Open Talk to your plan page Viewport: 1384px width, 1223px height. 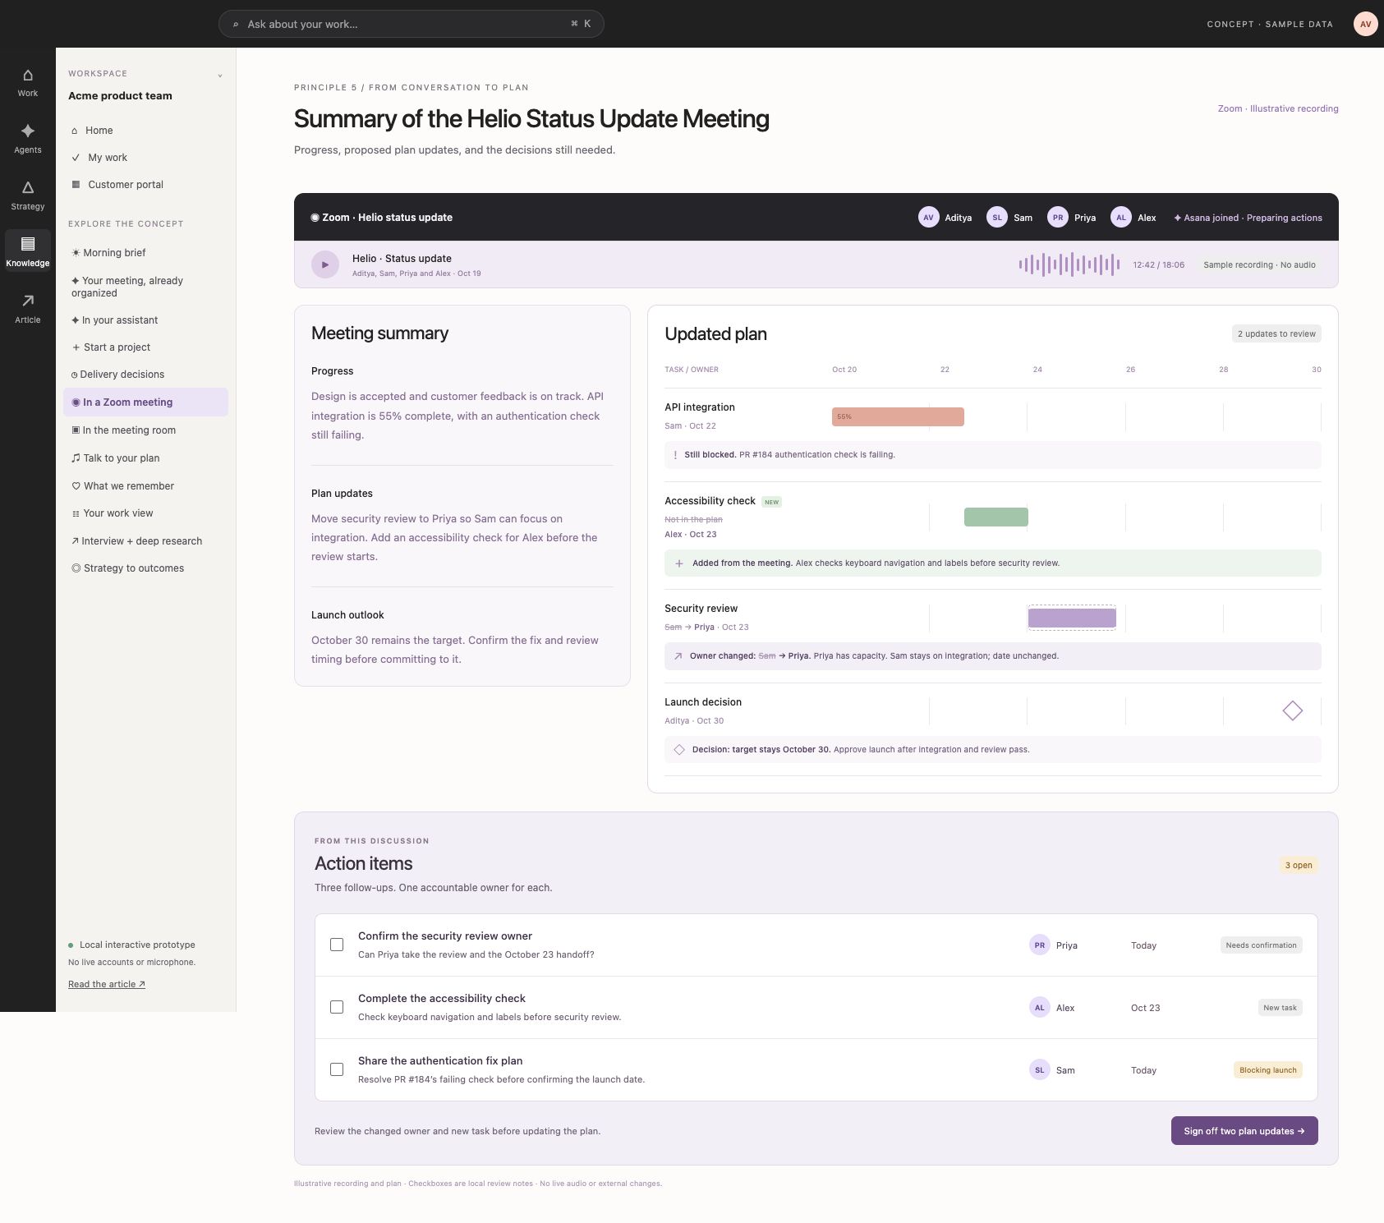point(145,458)
